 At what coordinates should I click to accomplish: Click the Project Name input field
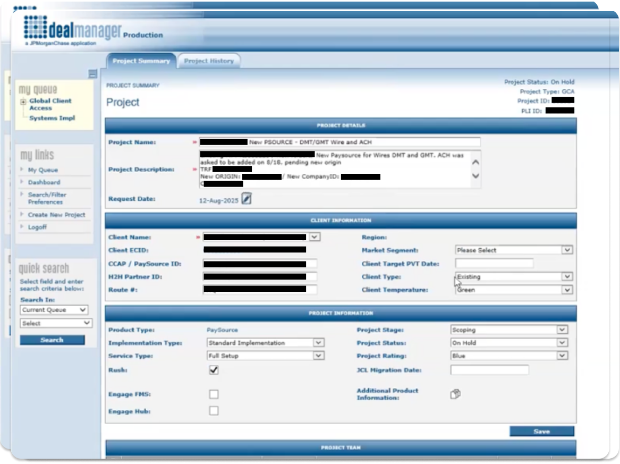(x=340, y=142)
